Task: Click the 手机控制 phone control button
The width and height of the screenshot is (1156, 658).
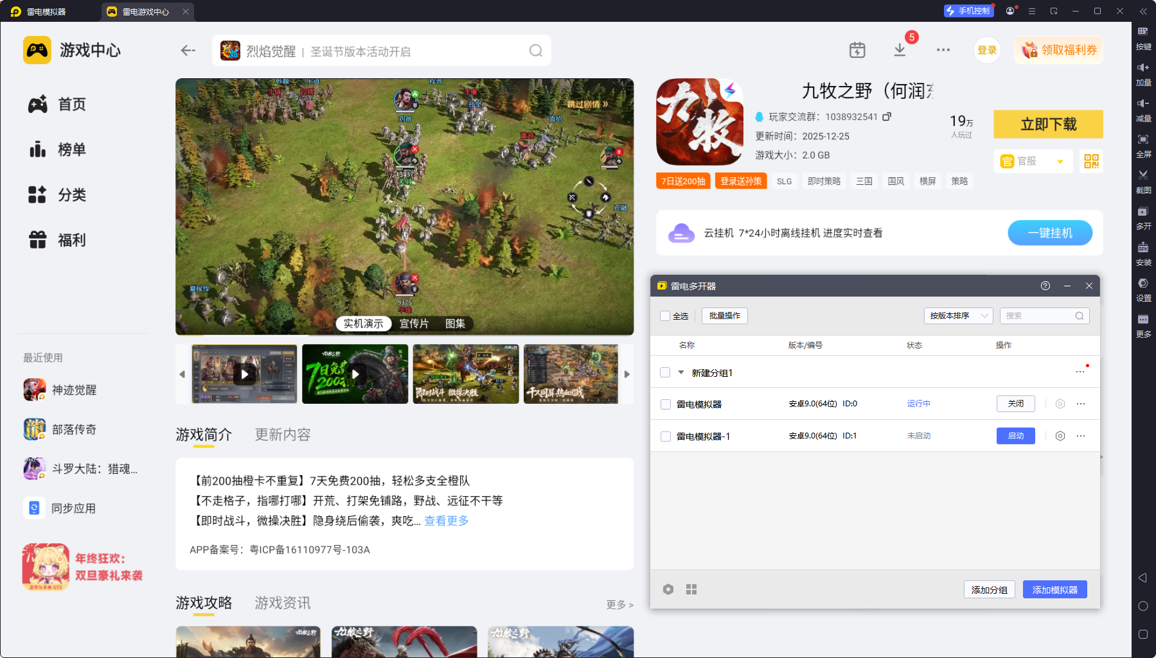Action: coord(968,11)
